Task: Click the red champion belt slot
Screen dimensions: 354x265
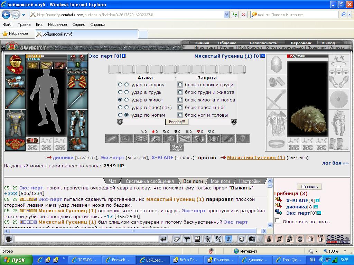Action: pyautogui.click(x=15, y=144)
